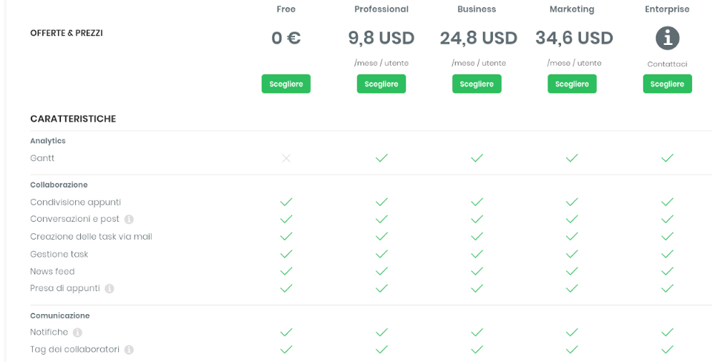Click the grey X for Gantt under Free

[286, 158]
